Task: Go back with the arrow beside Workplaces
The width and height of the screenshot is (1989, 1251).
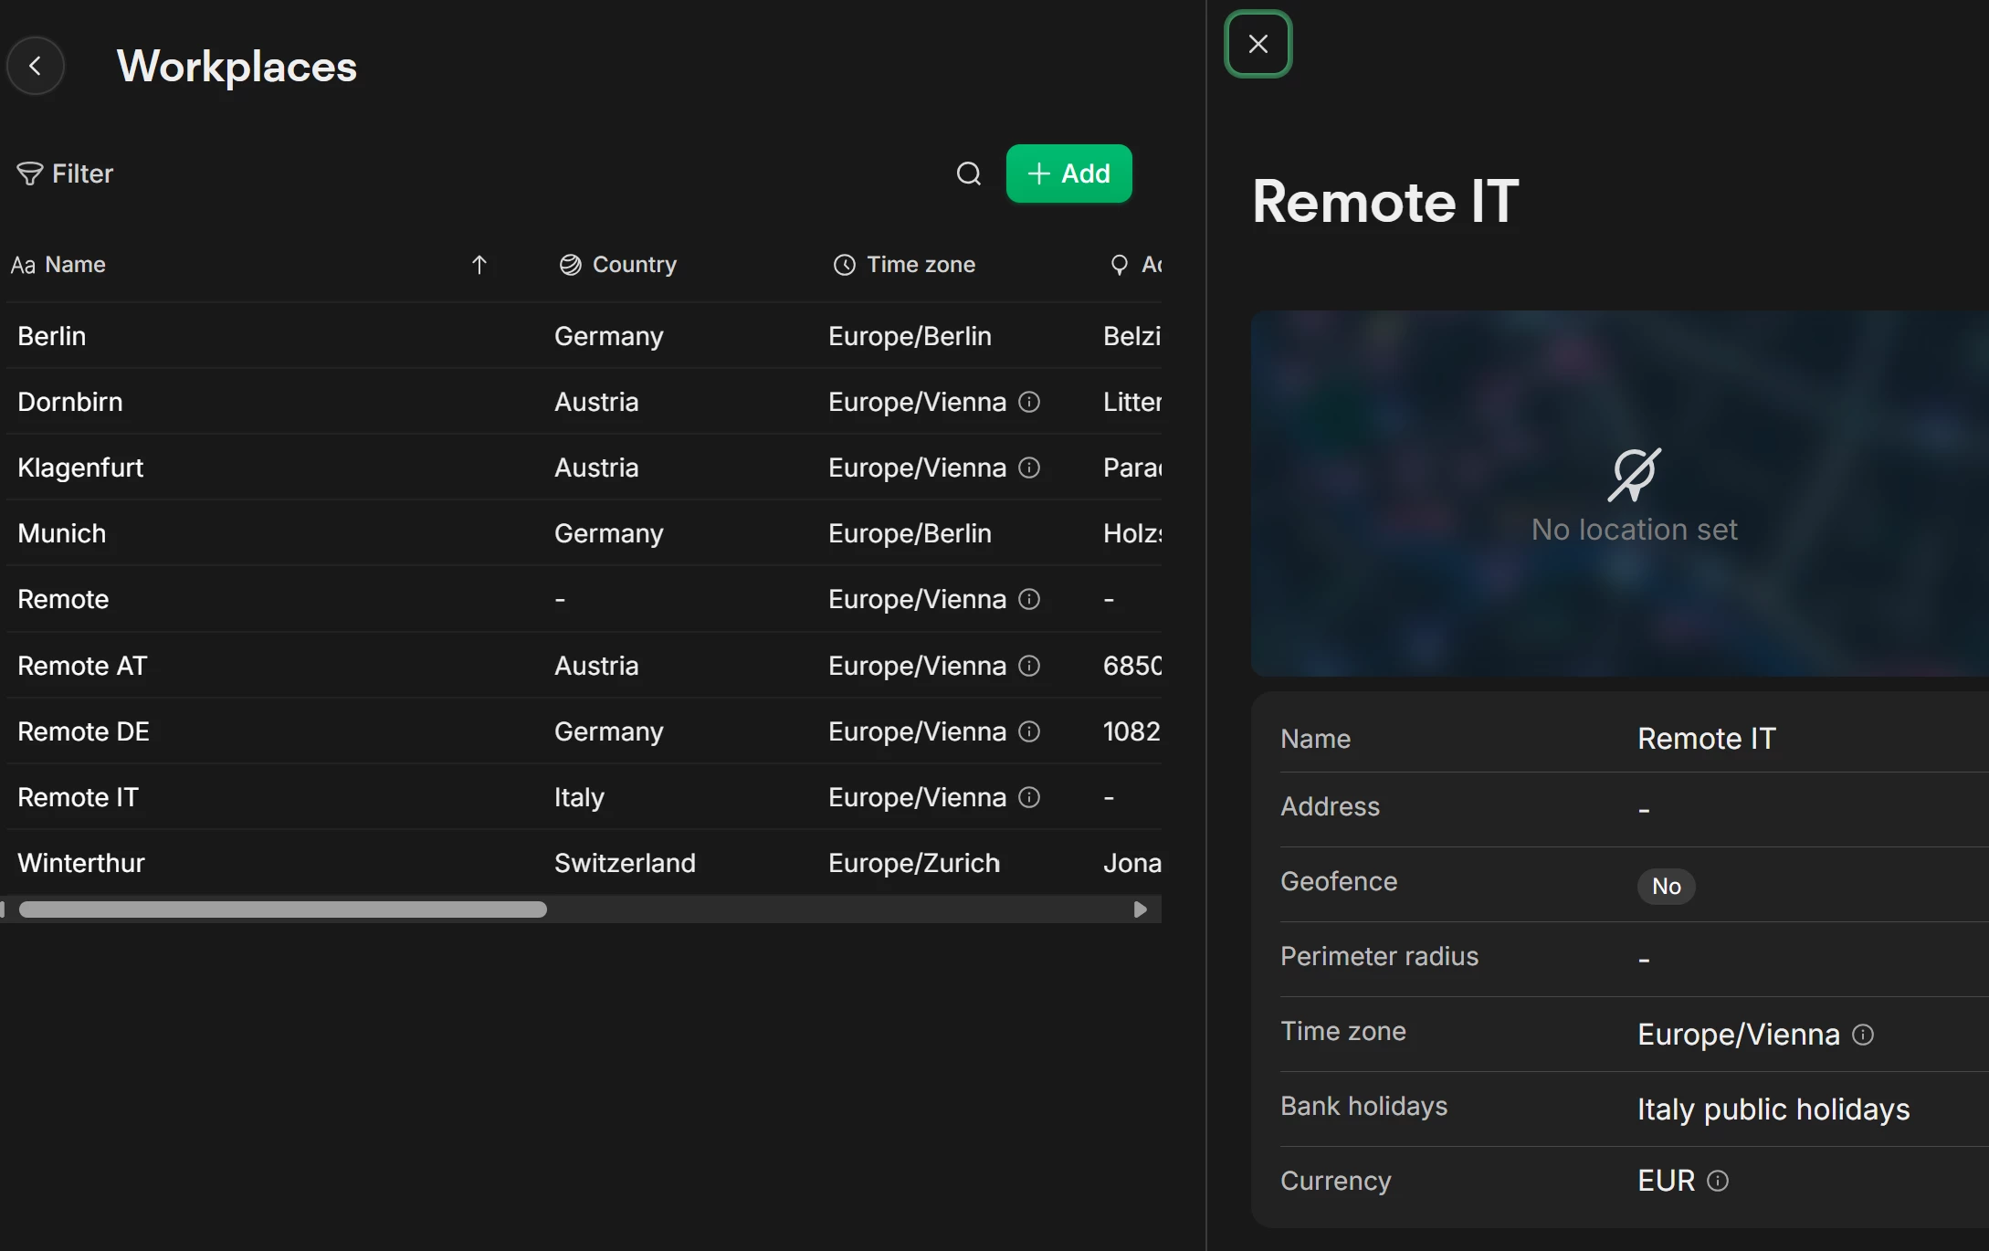Action: pyautogui.click(x=36, y=66)
